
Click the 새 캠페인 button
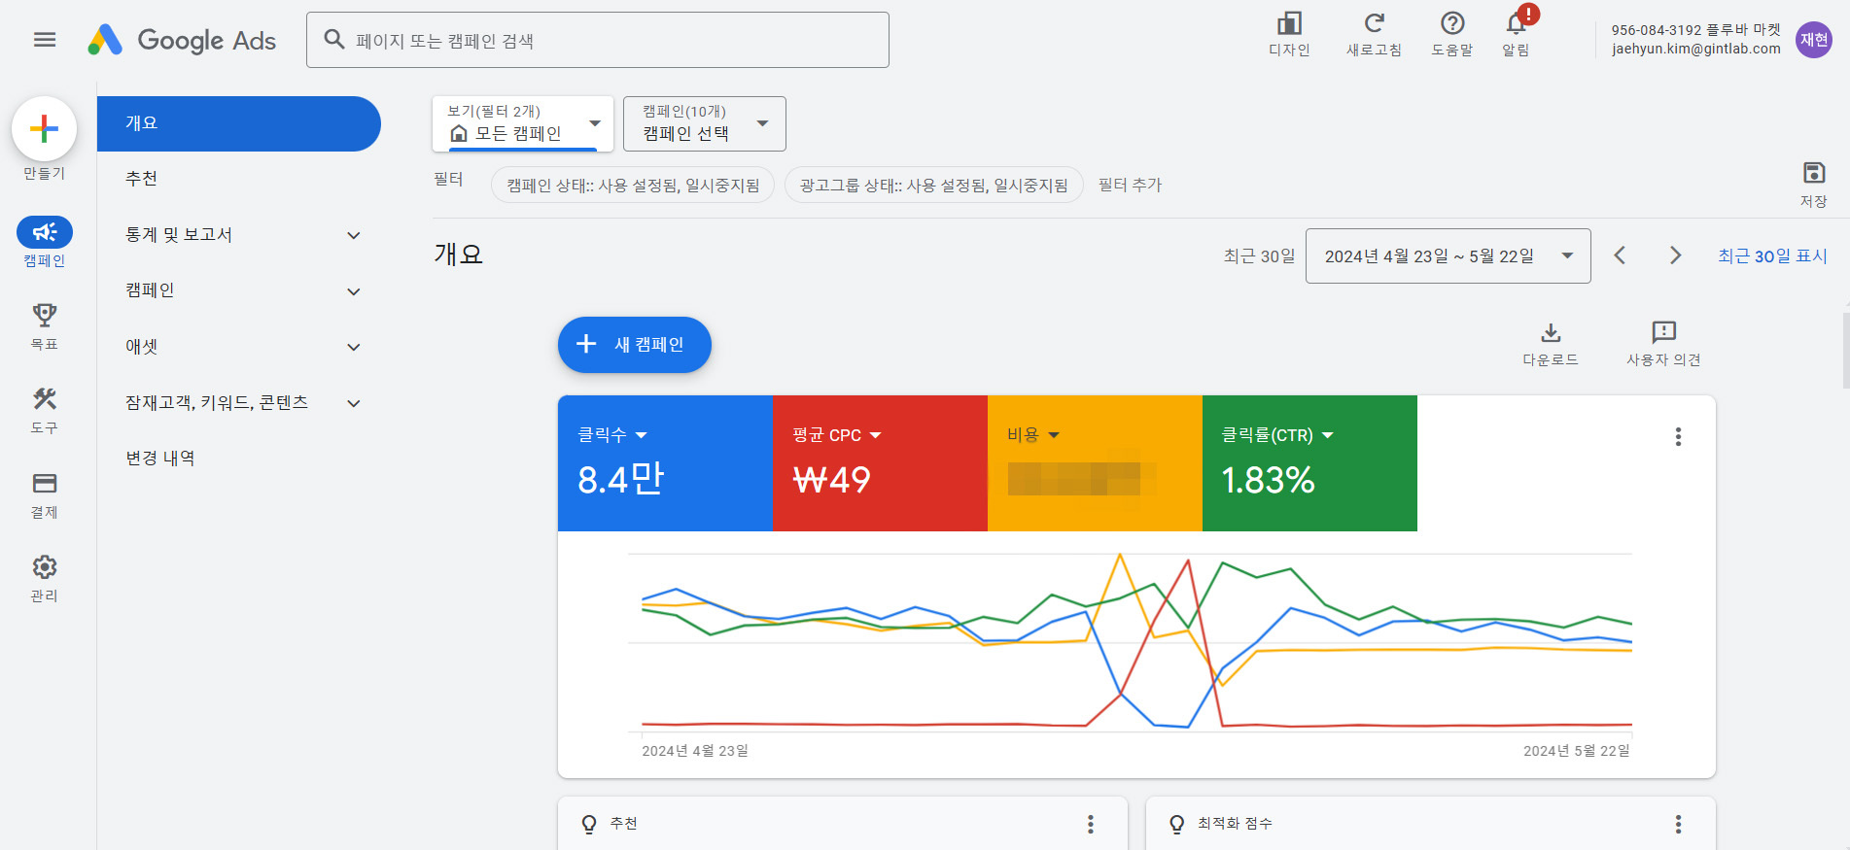[634, 345]
